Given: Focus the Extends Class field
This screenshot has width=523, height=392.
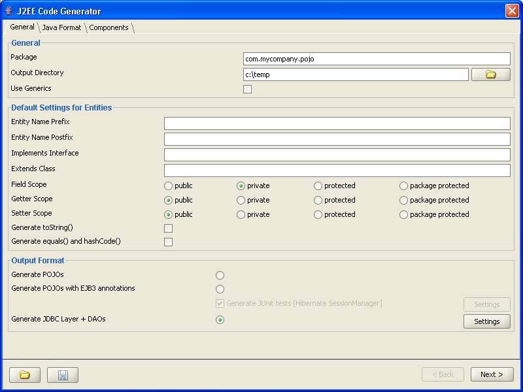Looking at the screenshot, I should (337, 171).
